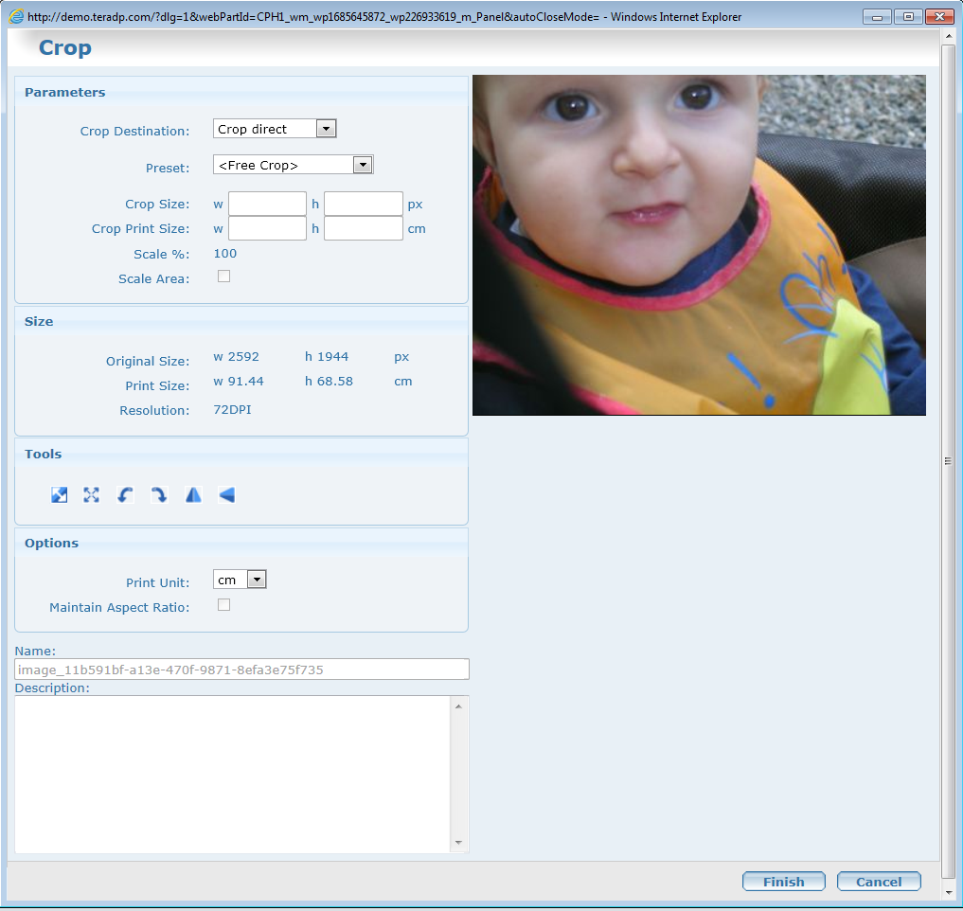The height and width of the screenshot is (911, 963).
Task: Click the Options section header
Action: click(241, 543)
